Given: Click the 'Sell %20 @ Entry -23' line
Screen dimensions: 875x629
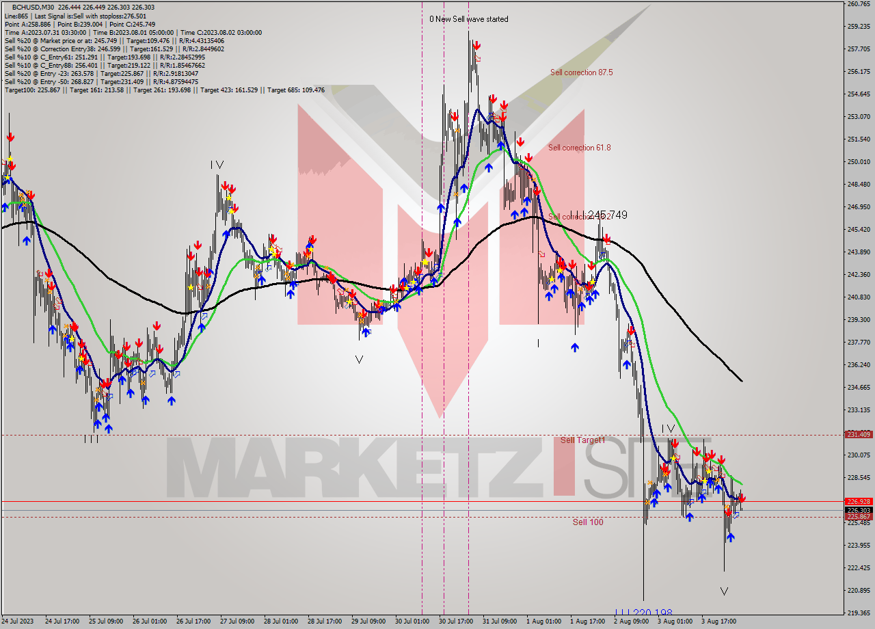Looking at the screenshot, I should [101, 74].
